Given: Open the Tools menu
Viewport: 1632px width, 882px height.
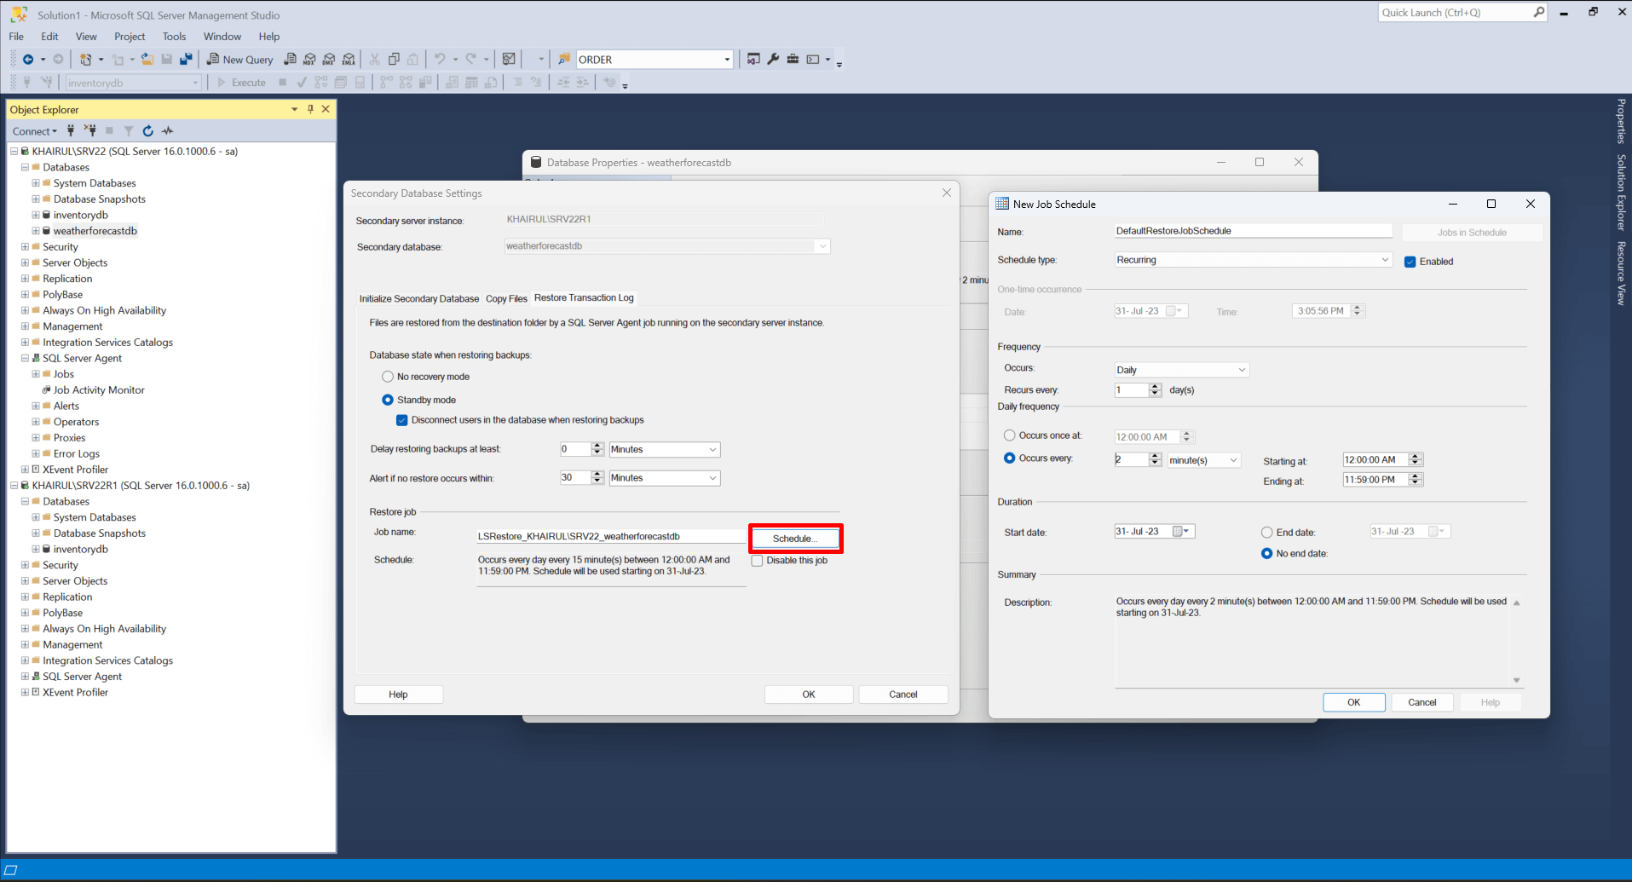Looking at the screenshot, I should point(174,37).
